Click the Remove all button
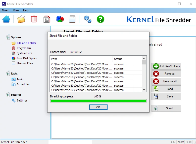 (x=166, y=81)
